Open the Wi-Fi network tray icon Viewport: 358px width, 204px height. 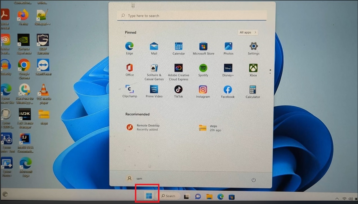tap(344, 199)
